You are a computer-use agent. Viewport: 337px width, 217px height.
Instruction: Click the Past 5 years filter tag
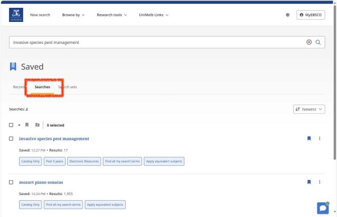(54, 161)
